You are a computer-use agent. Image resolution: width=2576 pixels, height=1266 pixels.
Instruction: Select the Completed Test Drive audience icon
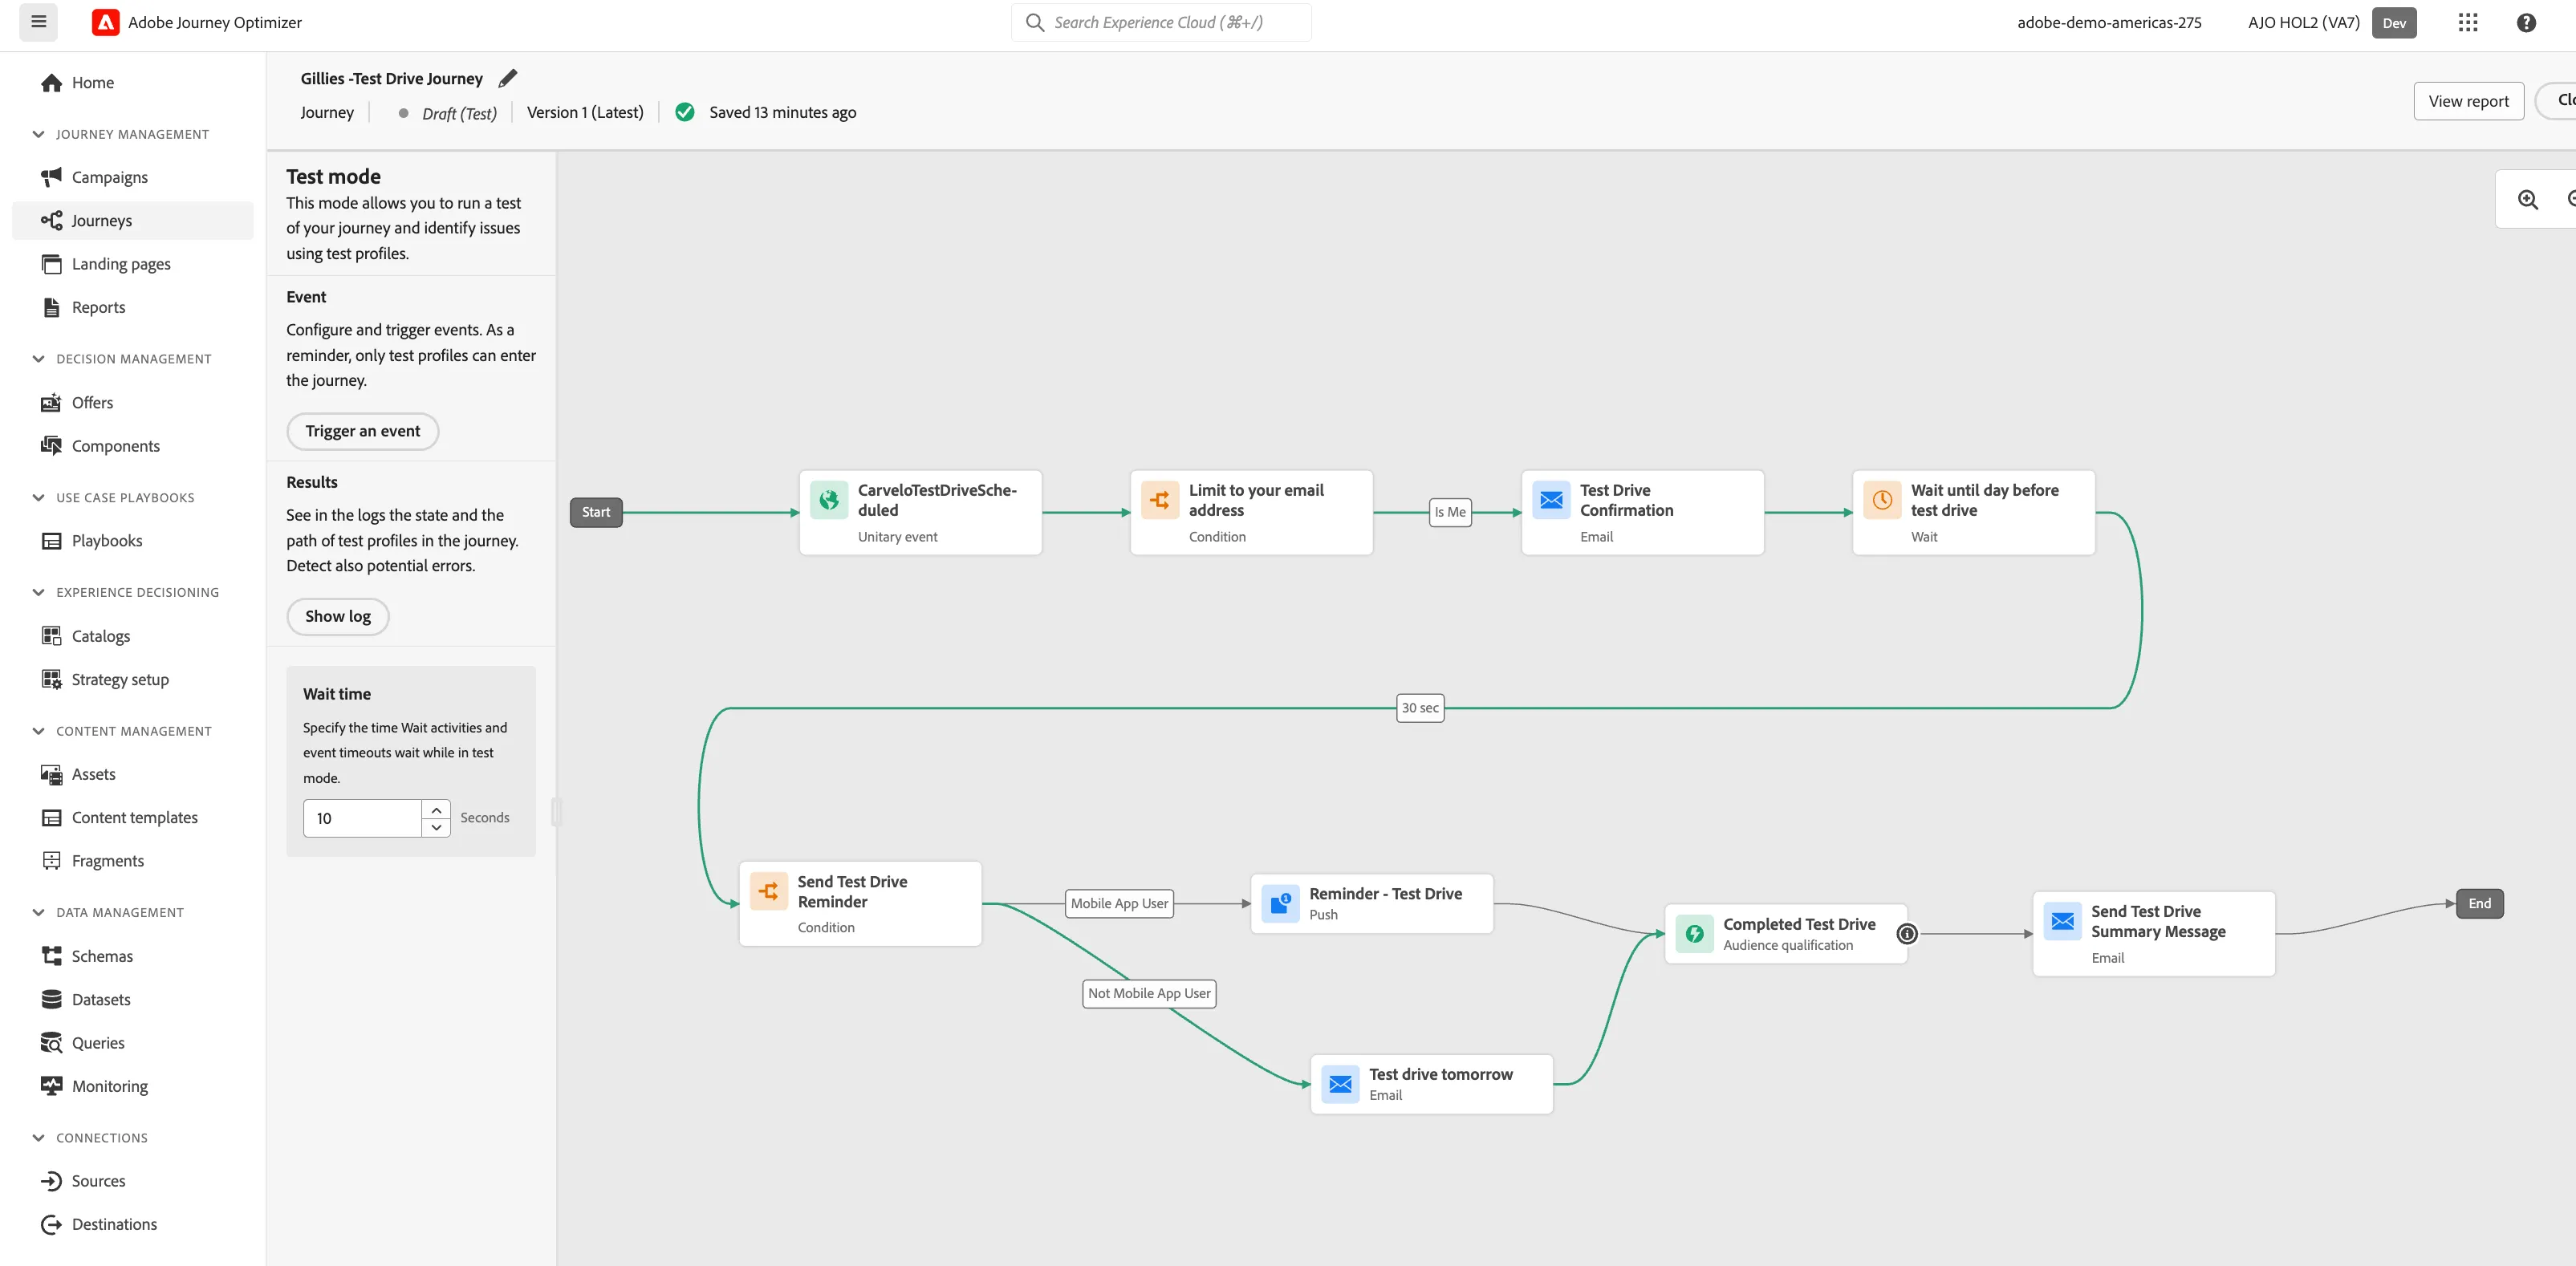(1695, 933)
